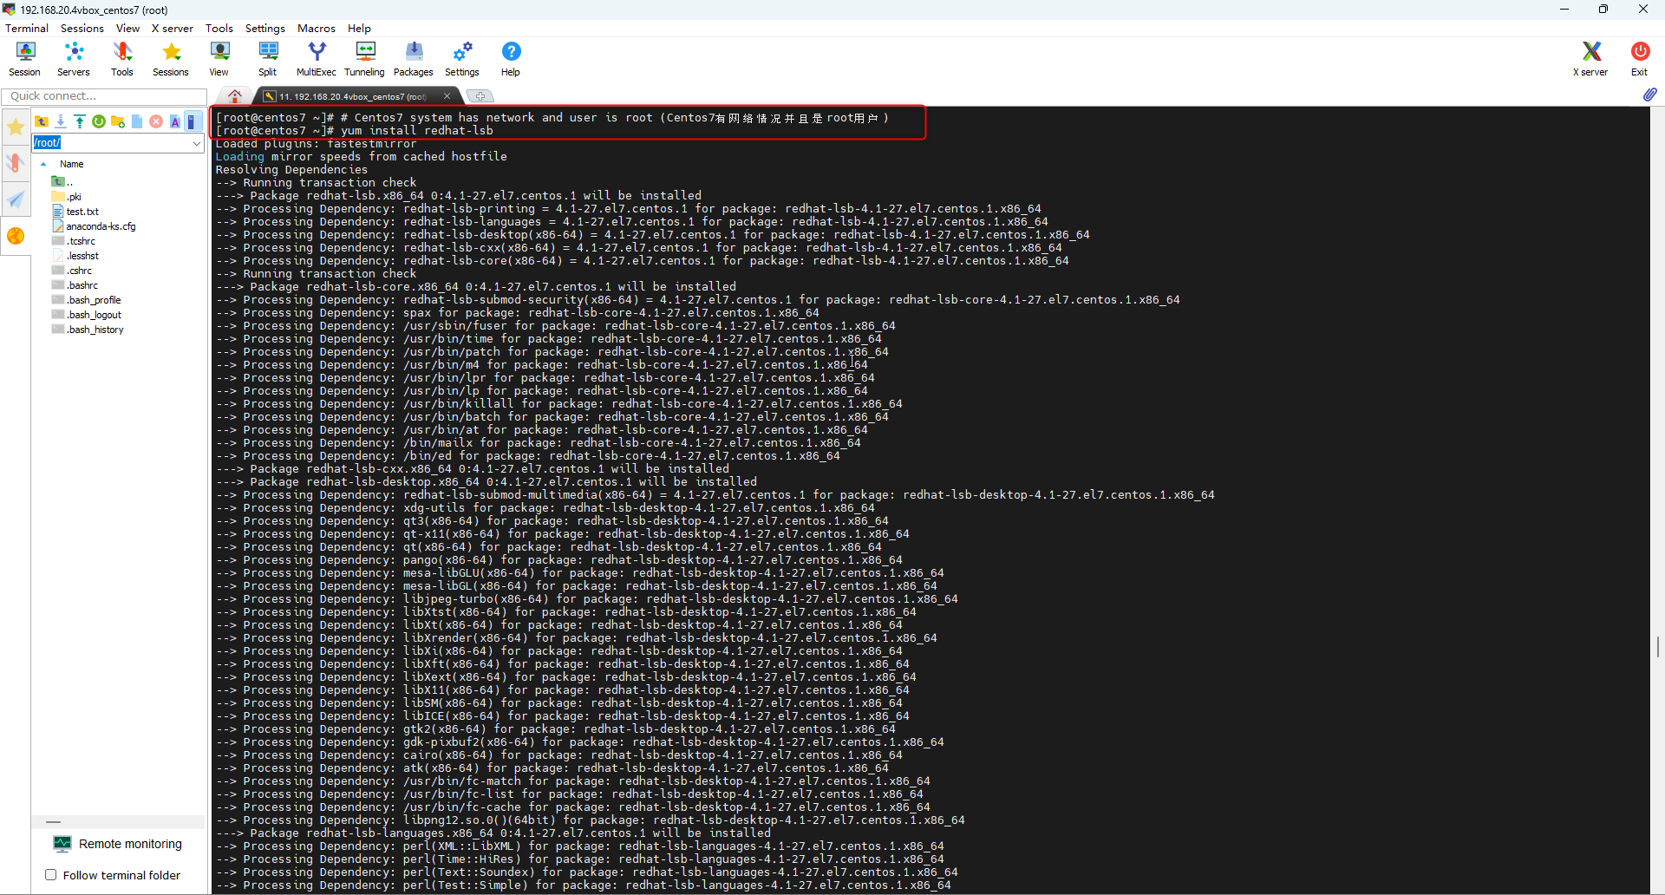Image resolution: width=1665 pixels, height=895 pixels.
Task: Expand the /root/ path dropdown
Action: click(x=197, y=143)
